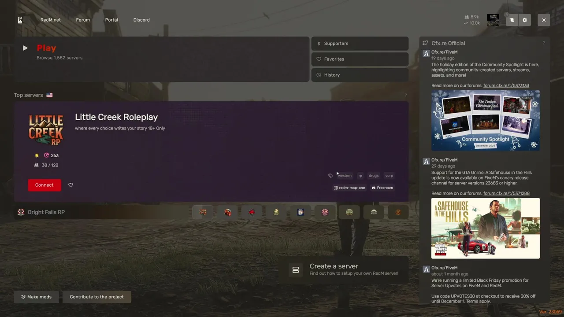This screenshot has width=564, height=317.
Task: Connect to Little Creek Roleplay
Action: coord(45,185)
